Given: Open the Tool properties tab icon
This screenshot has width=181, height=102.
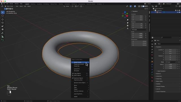Looking at the screenshot, I should (x=152, y=41).
